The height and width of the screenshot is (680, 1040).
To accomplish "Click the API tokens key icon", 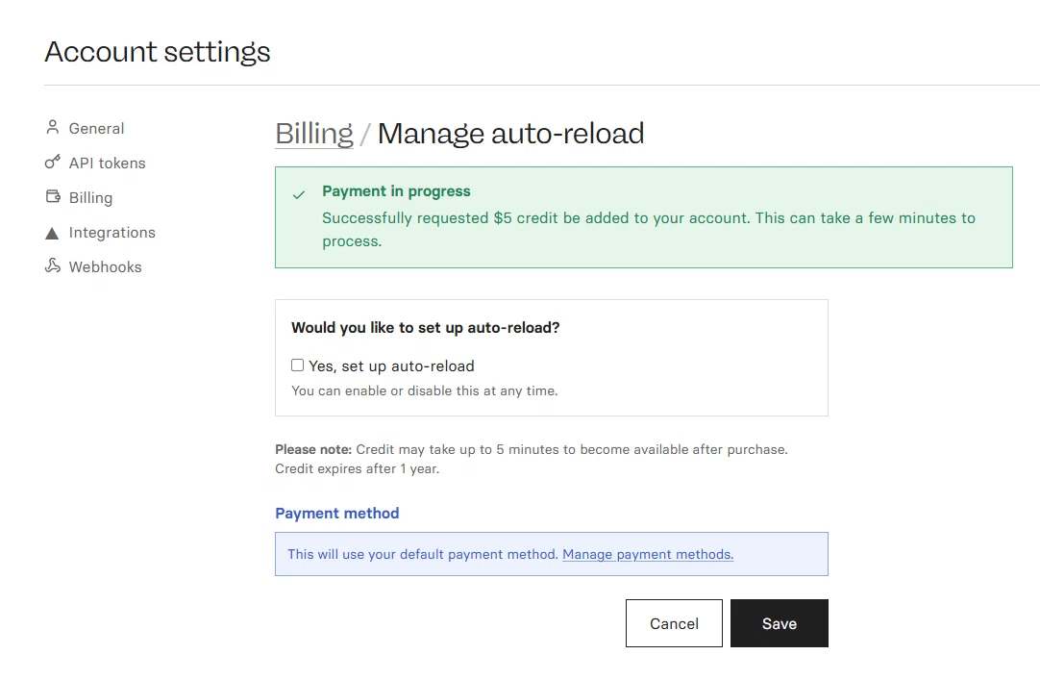I will click(x=53, y=162).
